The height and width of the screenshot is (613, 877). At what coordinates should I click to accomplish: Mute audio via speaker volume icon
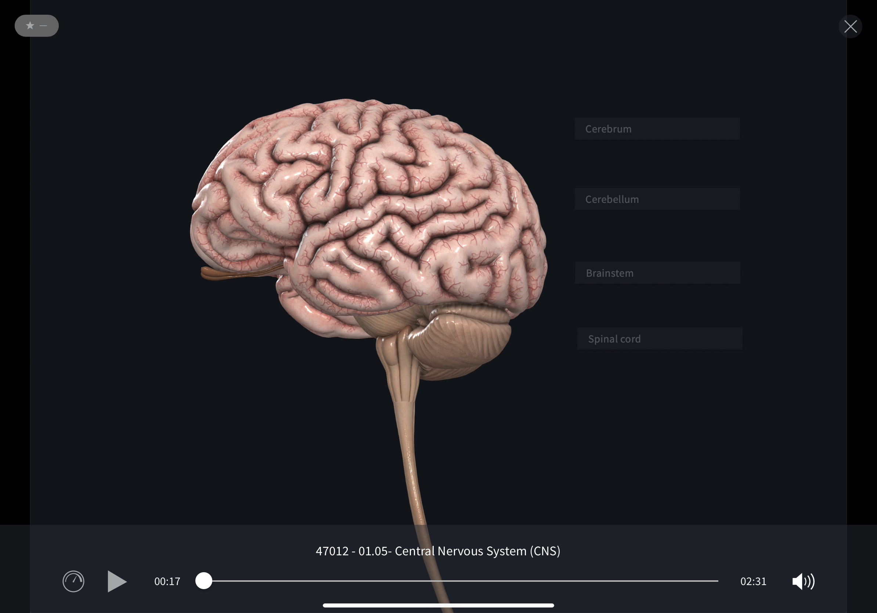pyautogui.click(x=803, y=581)
